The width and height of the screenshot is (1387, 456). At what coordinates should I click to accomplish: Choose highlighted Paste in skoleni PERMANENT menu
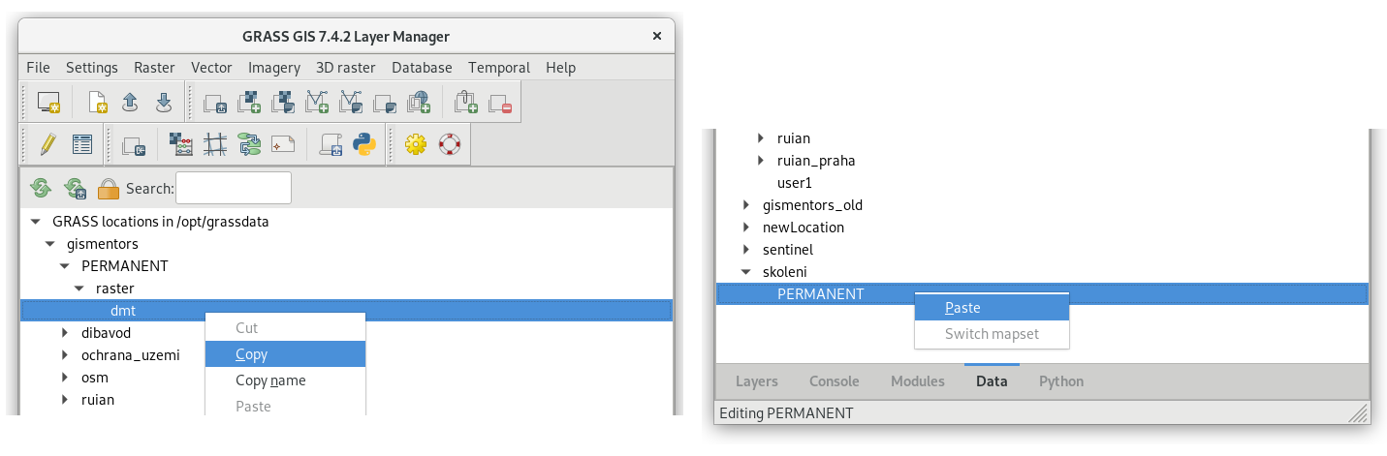point(992,308)
